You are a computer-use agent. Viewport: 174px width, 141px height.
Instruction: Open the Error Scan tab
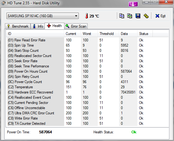point(76,26)
